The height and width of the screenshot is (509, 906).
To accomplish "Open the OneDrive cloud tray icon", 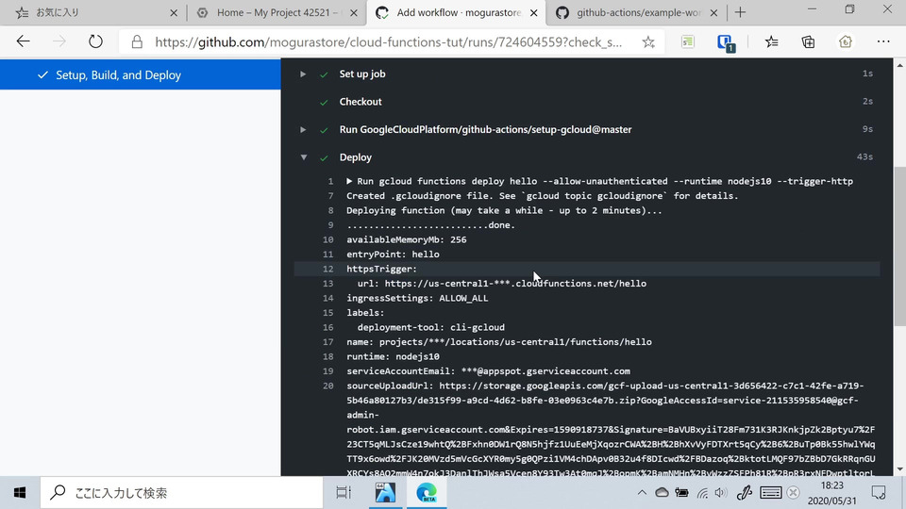I will click(662, 493).
